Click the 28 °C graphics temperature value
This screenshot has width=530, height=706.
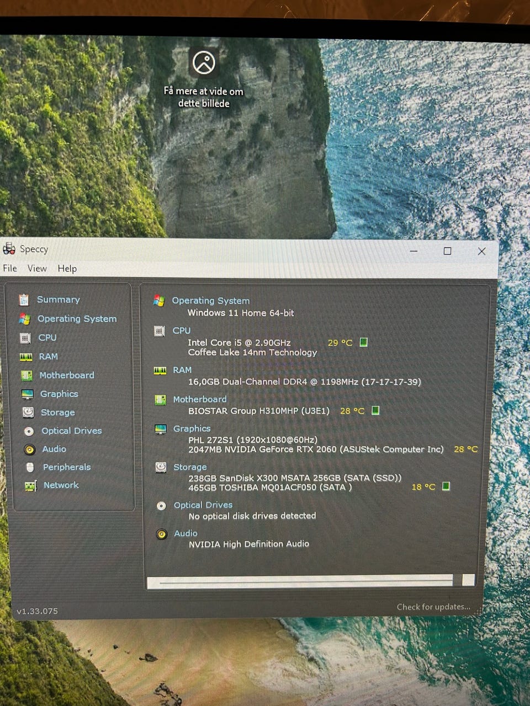466,449
